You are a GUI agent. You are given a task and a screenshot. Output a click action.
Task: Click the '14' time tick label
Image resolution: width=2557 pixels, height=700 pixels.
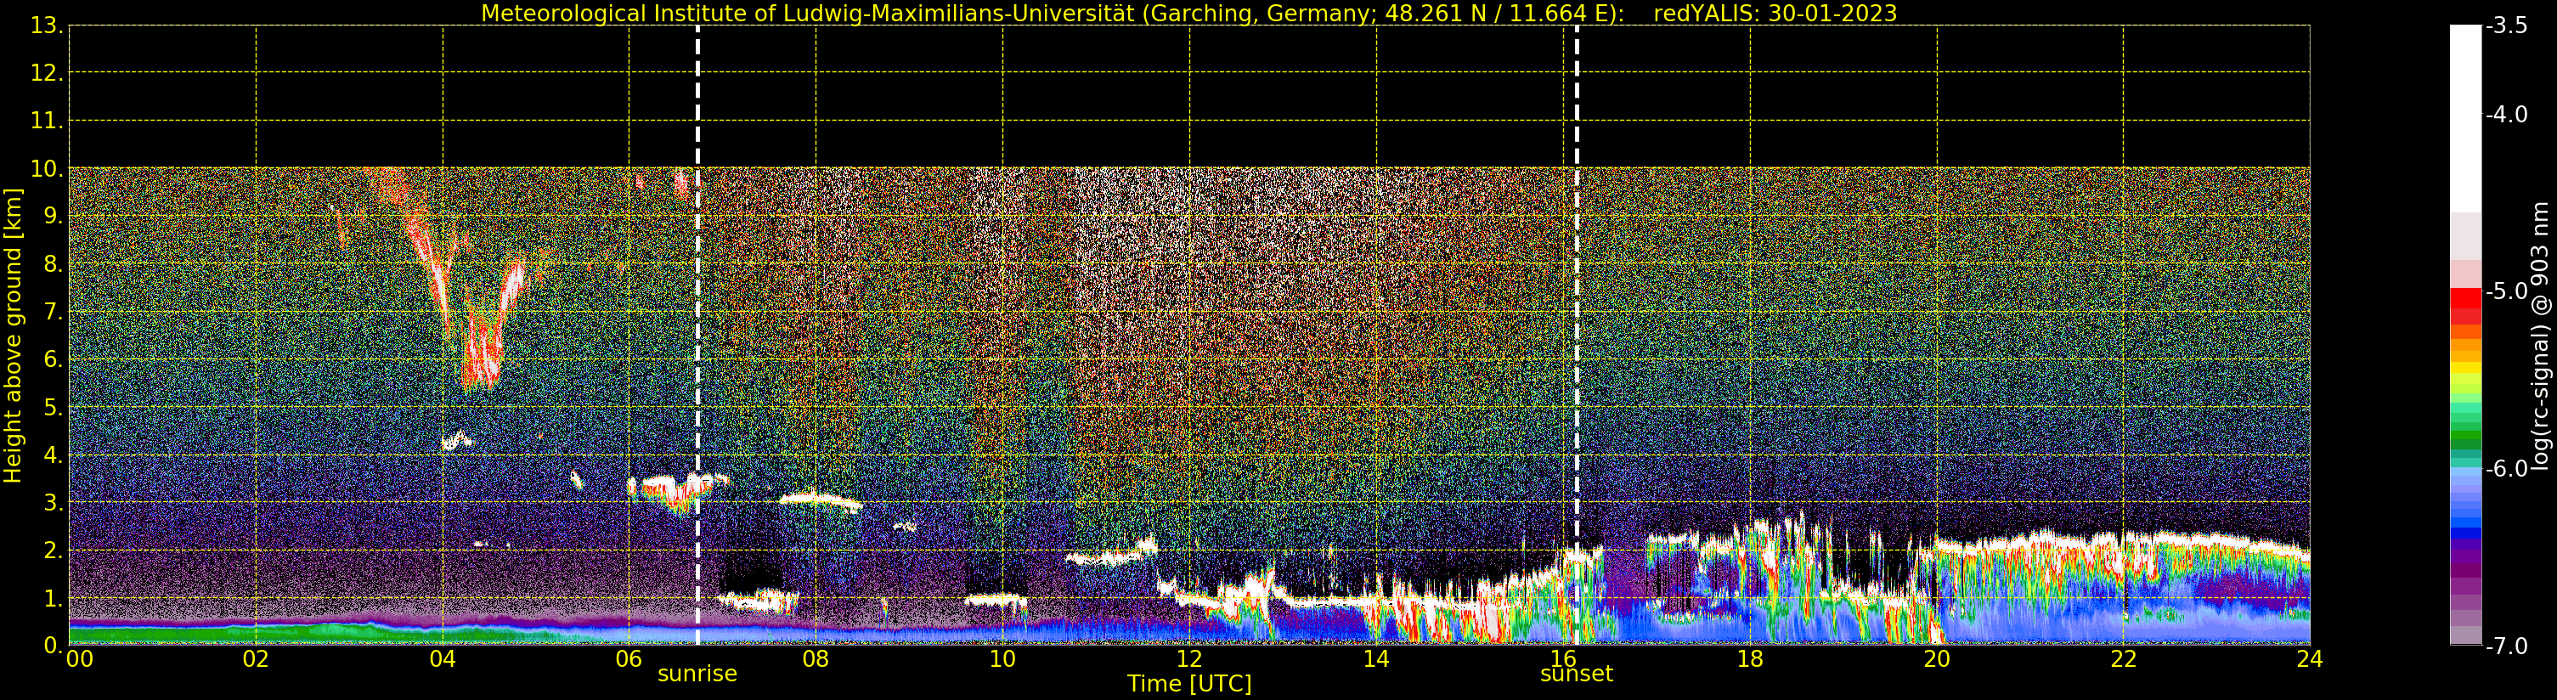1376,659
